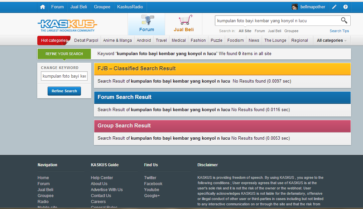Click the FJB – Classified Search Result header
Screen dimensions: 363x209
222,69
